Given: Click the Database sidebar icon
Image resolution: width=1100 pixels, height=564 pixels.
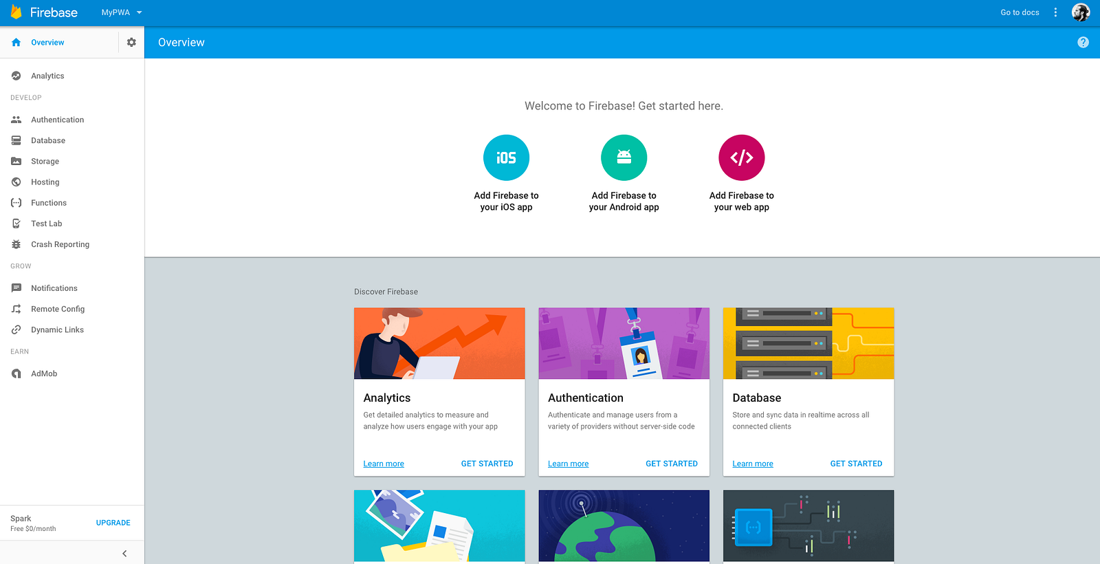Looking at the screenshot, I should [16, 140].
